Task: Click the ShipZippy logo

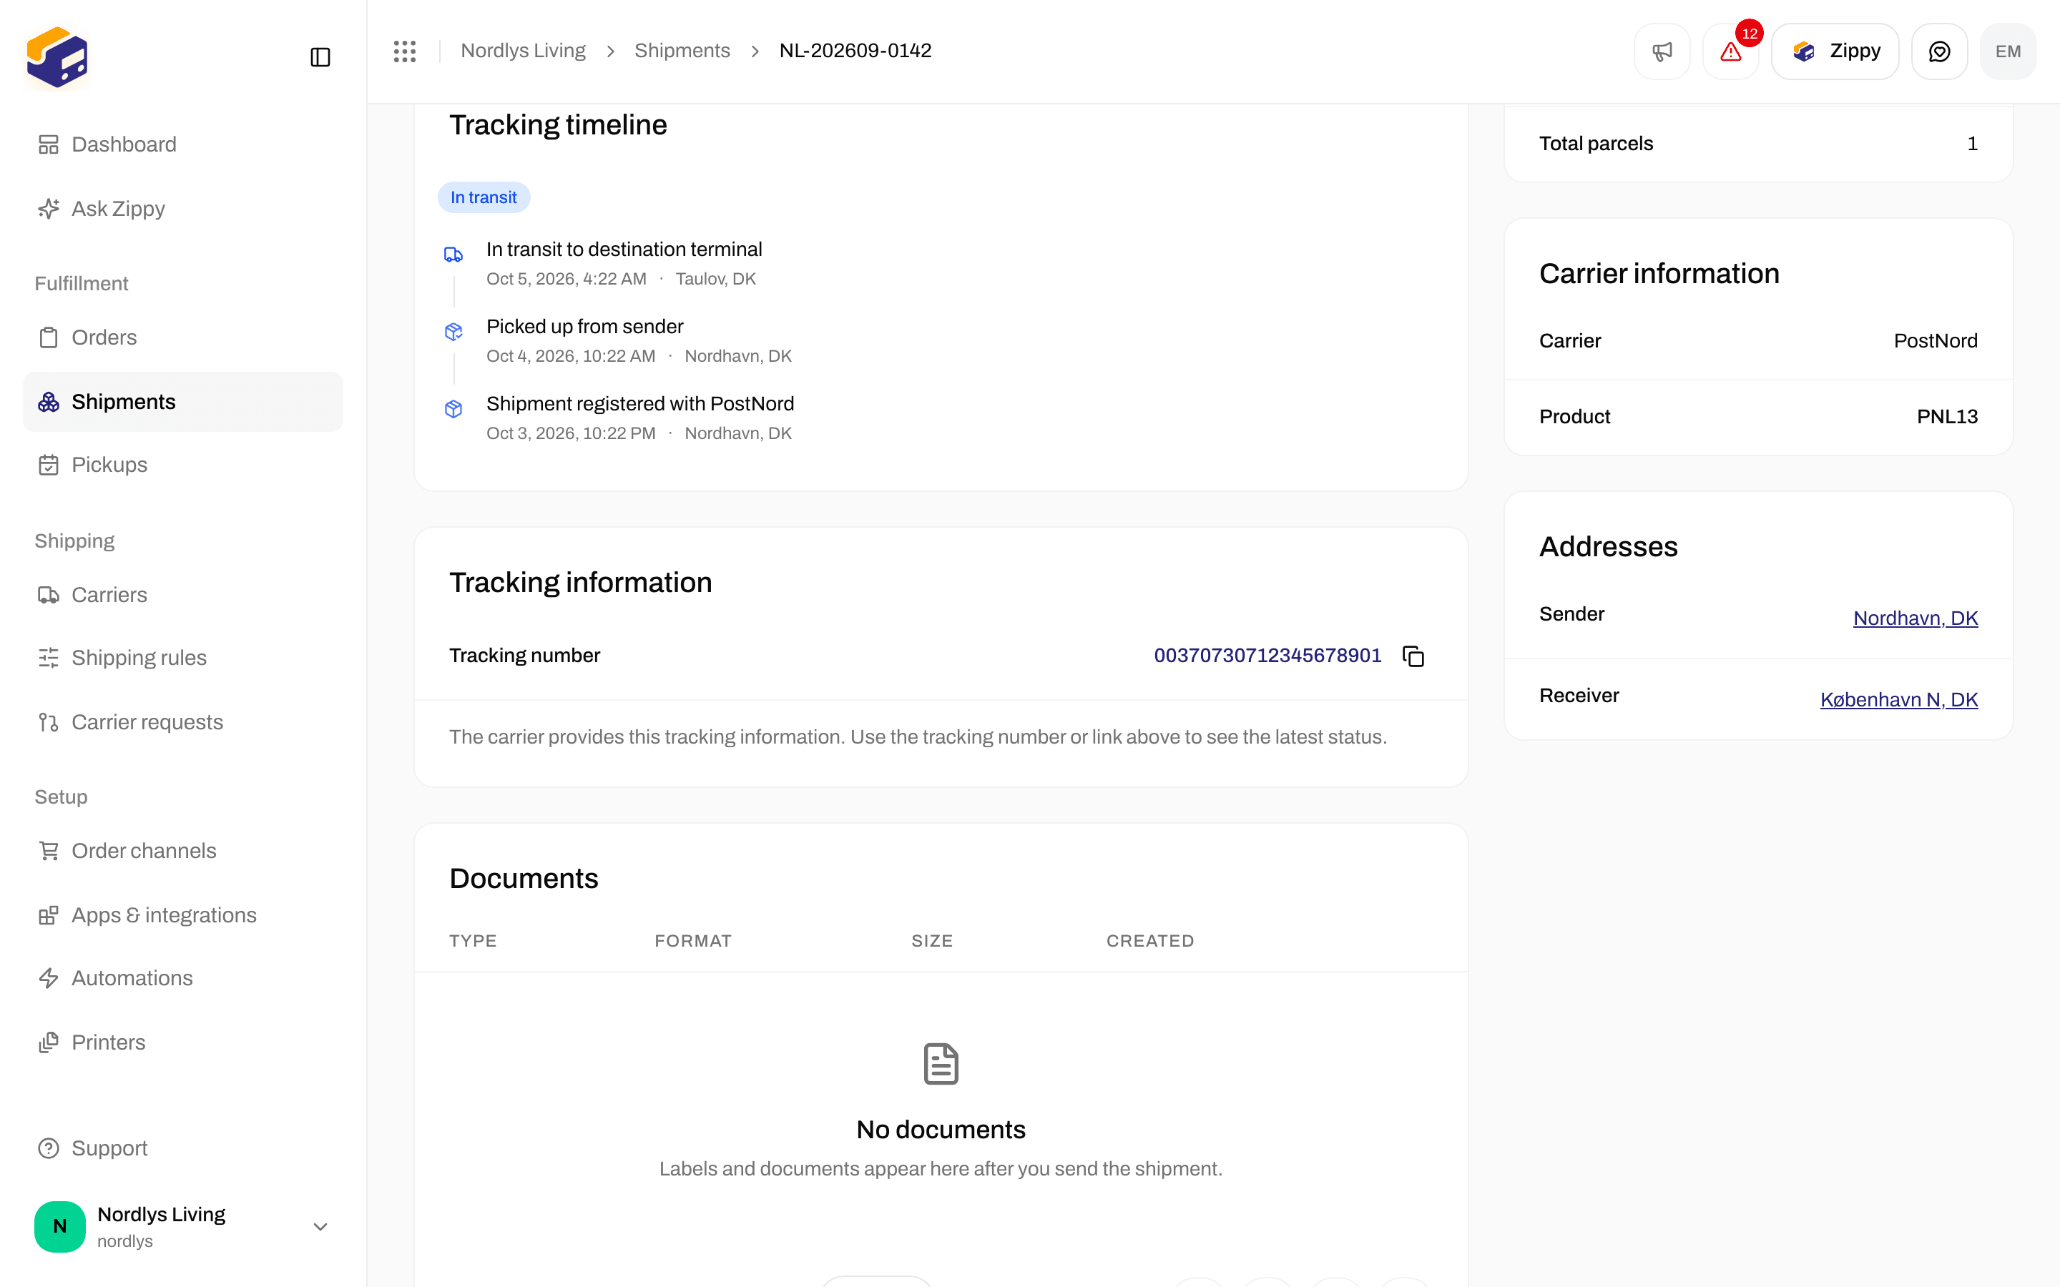Action: click(x=57, y=57)
